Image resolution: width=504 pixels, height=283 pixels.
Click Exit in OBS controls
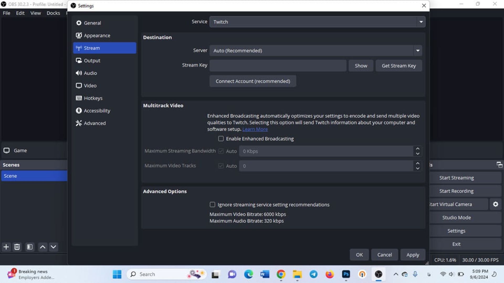click(x=465, y=244)
